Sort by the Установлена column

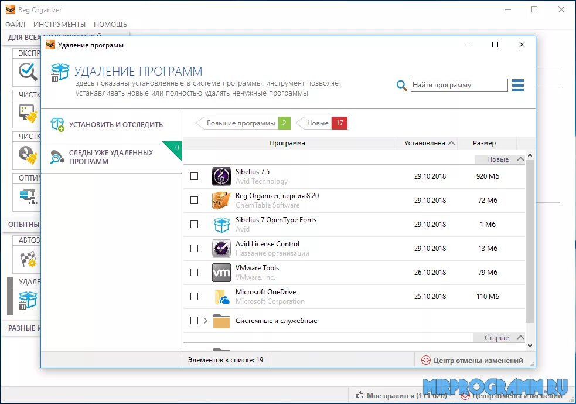(429, 143)
